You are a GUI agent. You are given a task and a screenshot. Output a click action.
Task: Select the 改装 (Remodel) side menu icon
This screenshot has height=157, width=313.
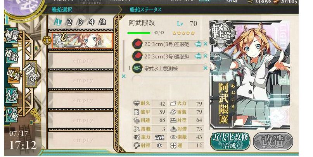pyautogui.click(x=14, y=75)
